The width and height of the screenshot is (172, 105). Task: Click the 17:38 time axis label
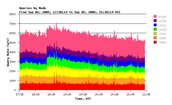[x=20, y=94]
